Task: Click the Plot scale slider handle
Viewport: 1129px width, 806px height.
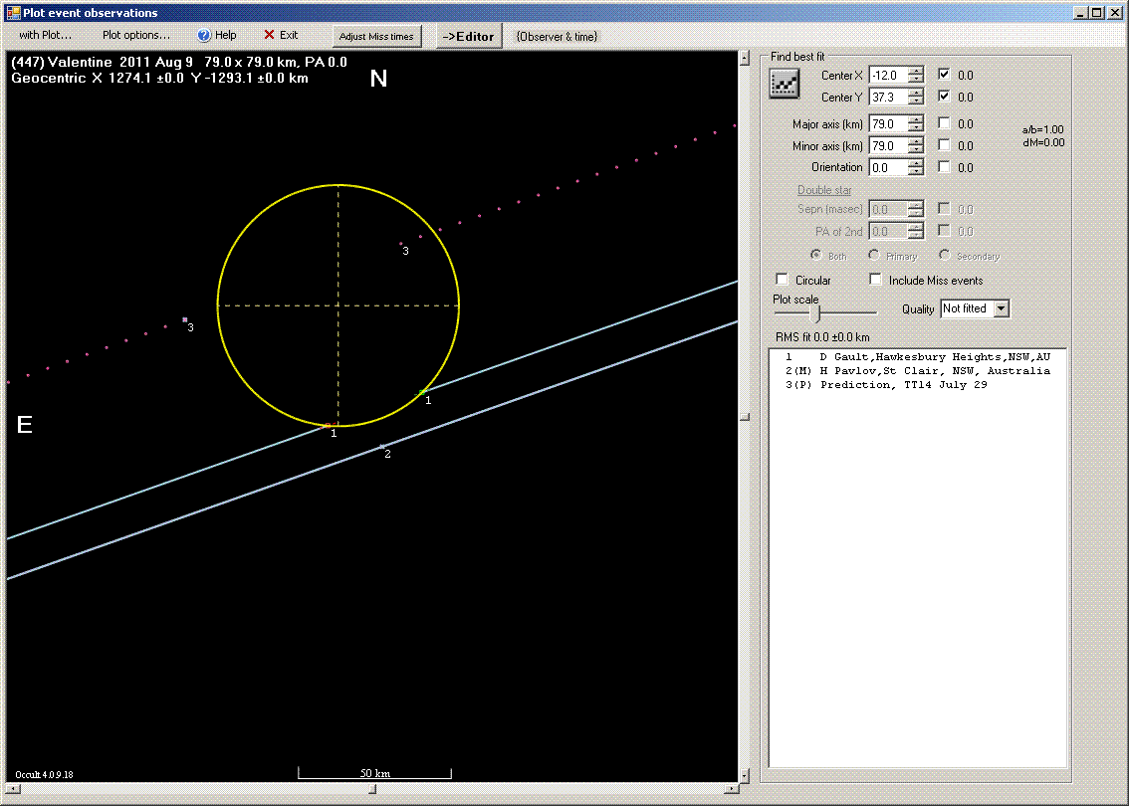Action: (815, 312)
